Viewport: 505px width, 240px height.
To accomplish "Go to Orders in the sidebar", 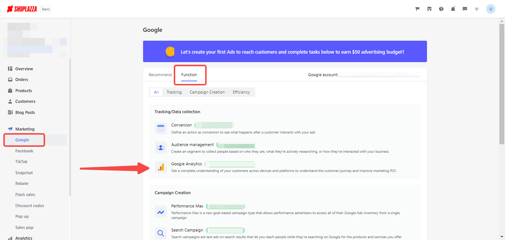I will pos(21,80).
